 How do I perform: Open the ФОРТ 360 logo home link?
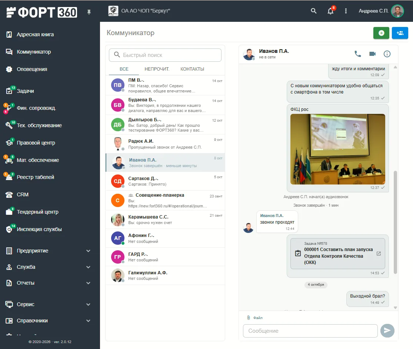pos(41,12)
